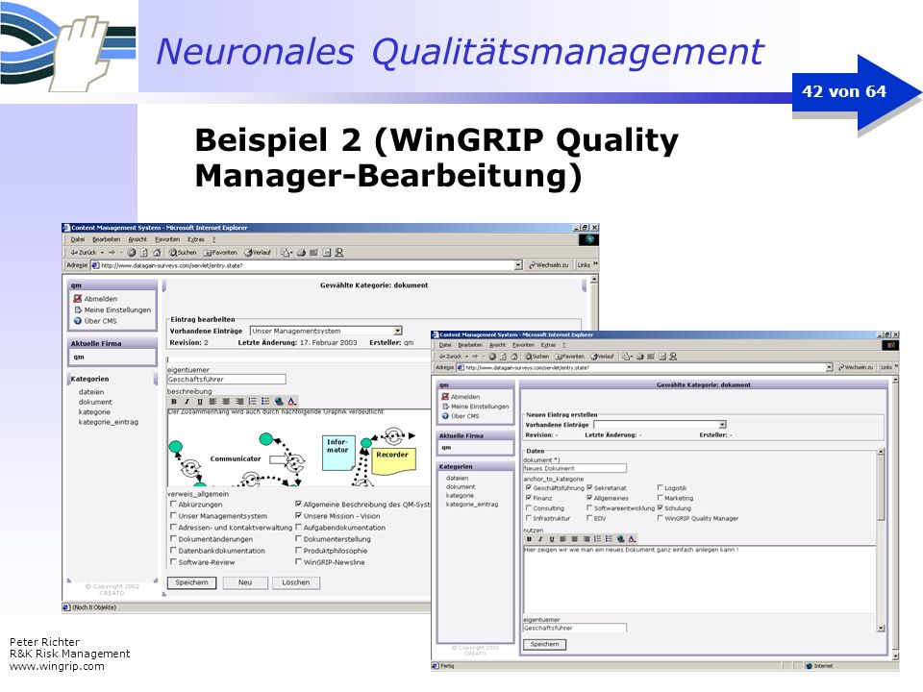Viewport: 923px width, 692px height.
Task: Open Datei menu in back browser window
Action: click(x=78, y=239)
